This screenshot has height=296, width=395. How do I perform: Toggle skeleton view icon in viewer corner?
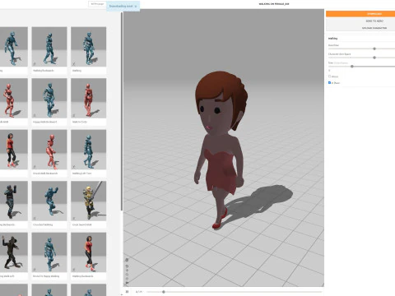point(127,260)
